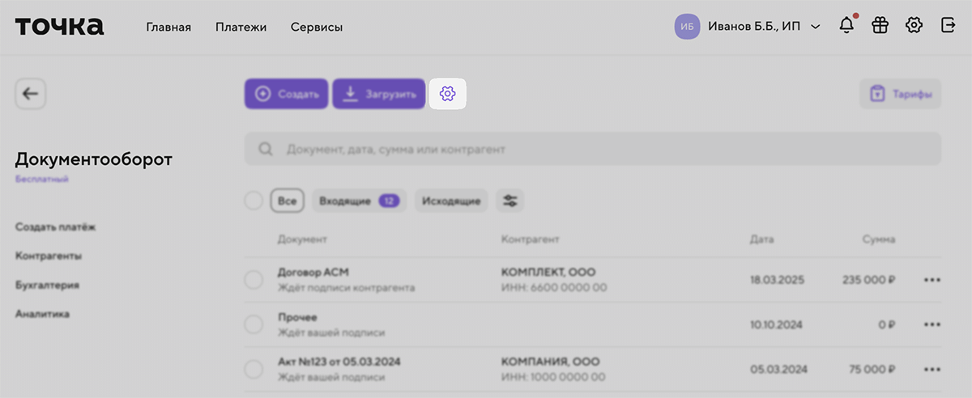Screen dimensions: 972x398
Task: Click the logout icon
Action: click(x=948, y=26)
